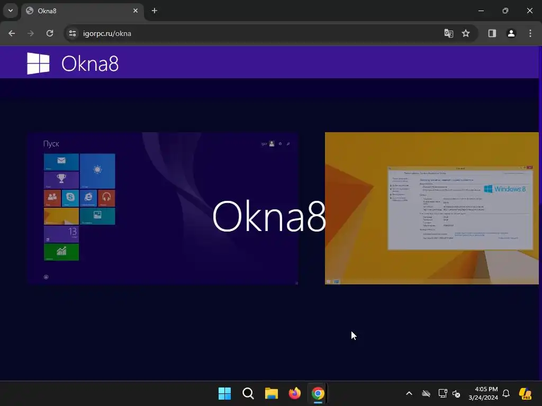This screenshot has height=406, width=542.
Task: Click the trophy Sports tile
Action: 61,180
